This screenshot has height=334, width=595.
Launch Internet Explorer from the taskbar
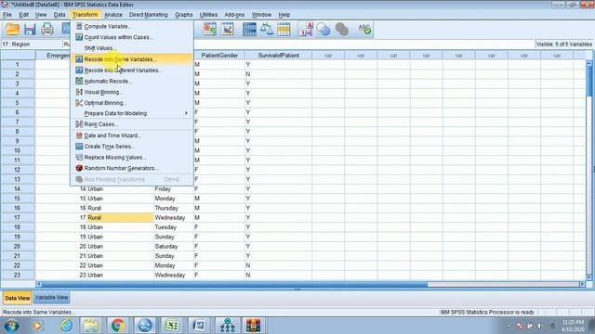click(x=66, y=326)
